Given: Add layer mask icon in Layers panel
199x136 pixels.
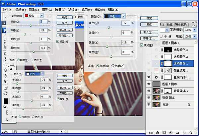Looking at the screenshot, I should (x=164, y=133).
